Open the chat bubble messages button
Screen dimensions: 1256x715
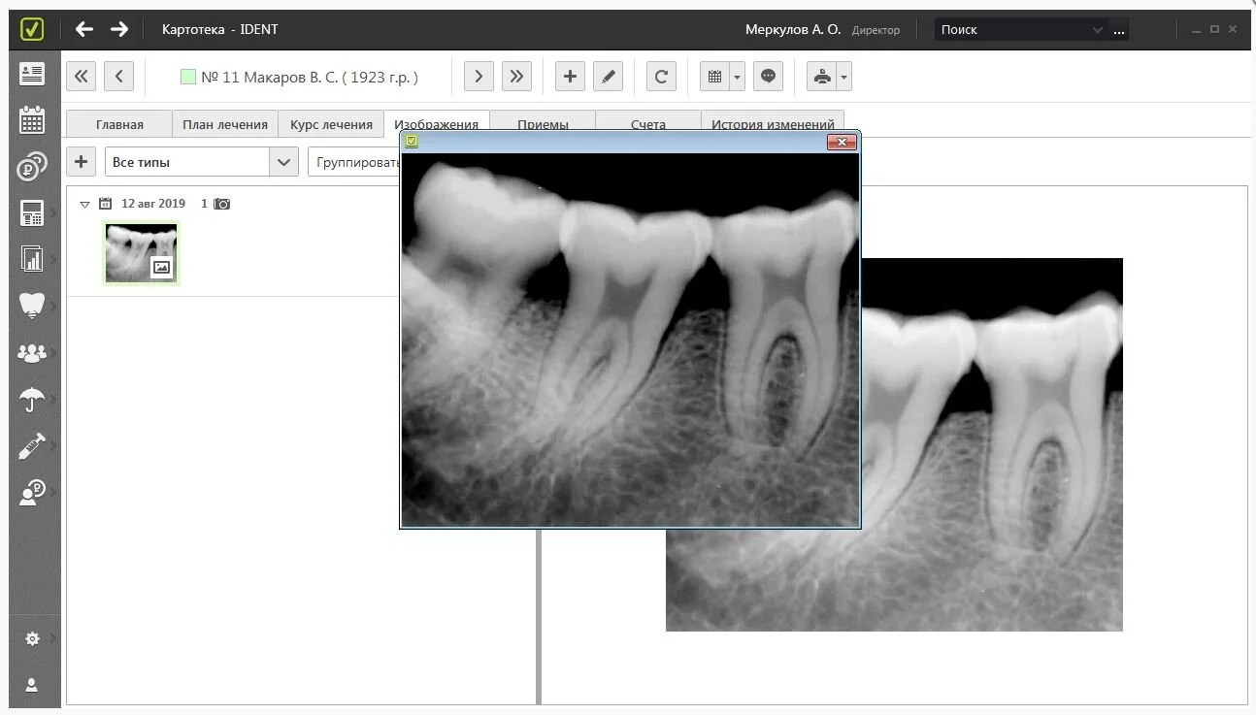click(768, 77)
